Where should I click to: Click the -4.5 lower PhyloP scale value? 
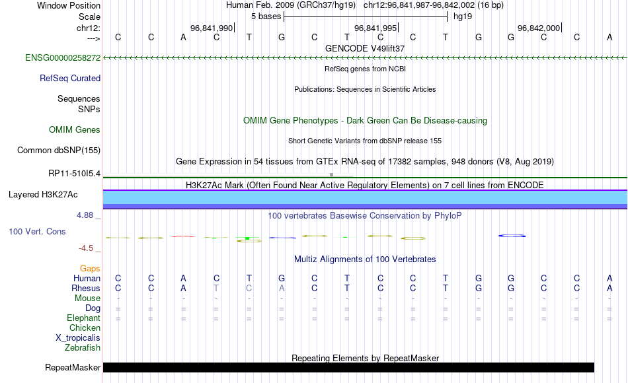pyautogui.click(x=86, y=248)
